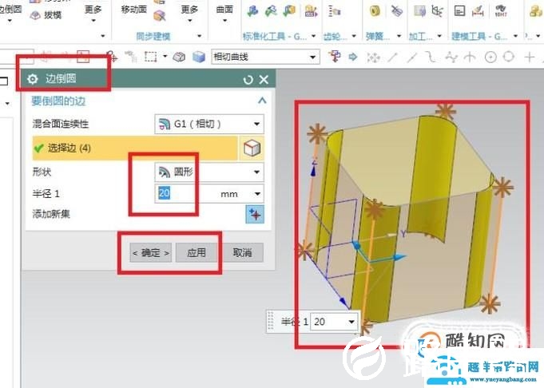Click the select edge cube icon
This screenshot has width=544, height=388.
click(252, 148)
